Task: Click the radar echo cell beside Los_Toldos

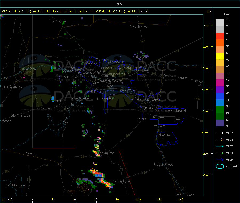Action: (x=96, y=153)
